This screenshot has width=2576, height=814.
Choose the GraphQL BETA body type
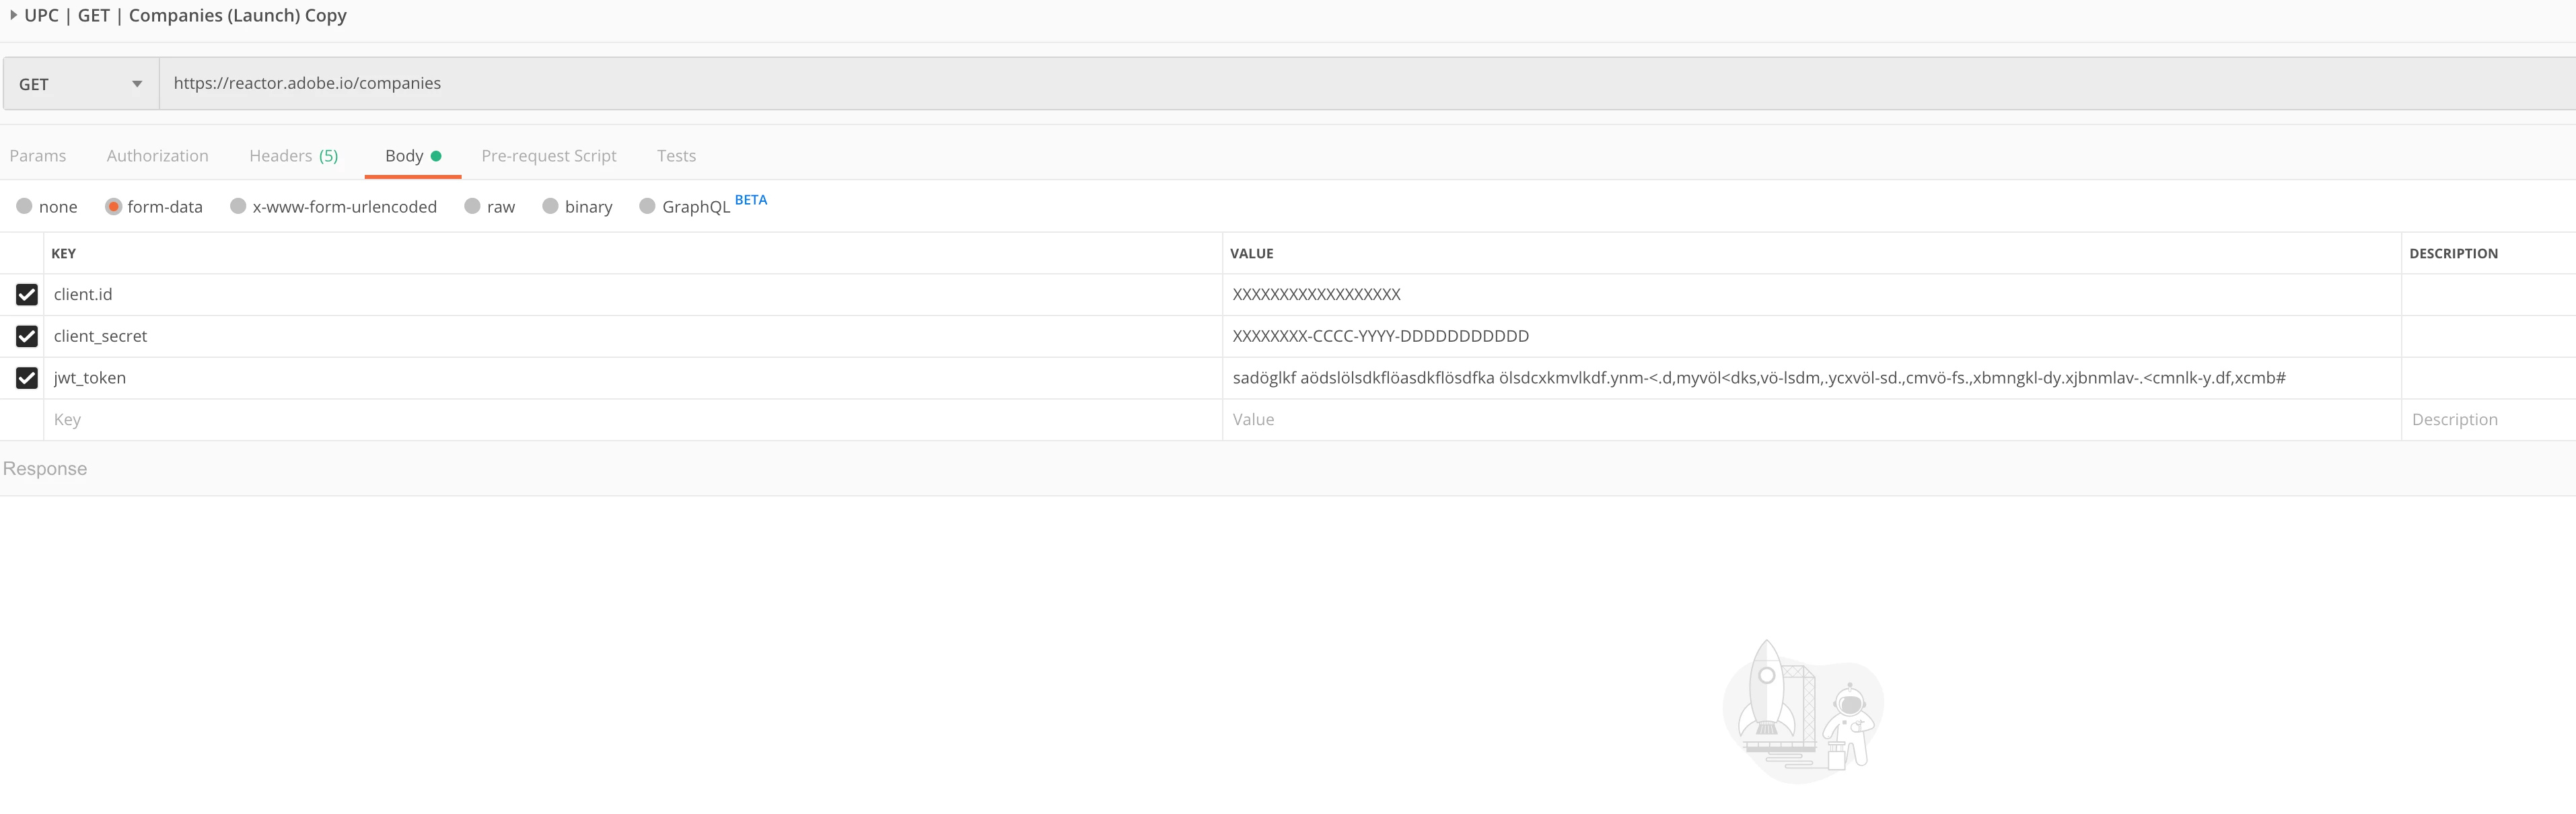(x=648, y=206)
